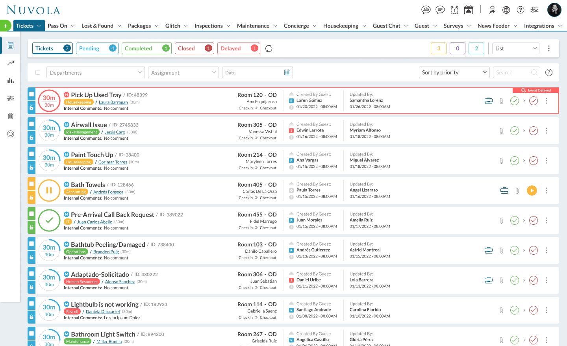
Task: Click the alarm clock icon in header
Action: coord(454,10)
